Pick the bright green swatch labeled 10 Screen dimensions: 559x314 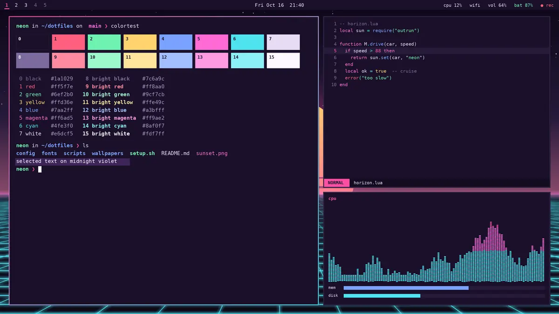point(104,60)
